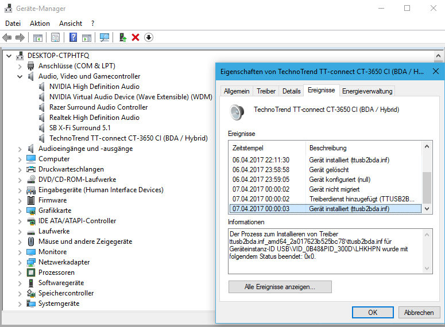The image size is (445, 327).
Task: Collapse the DESKTOP-CTPHTFQ root node
Action: click(9, 56)
